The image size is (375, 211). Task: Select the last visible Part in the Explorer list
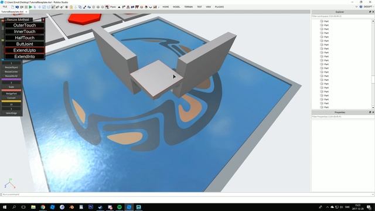325,107
